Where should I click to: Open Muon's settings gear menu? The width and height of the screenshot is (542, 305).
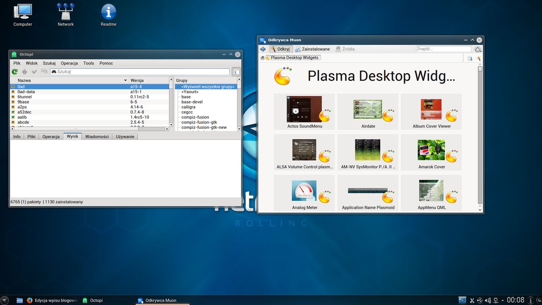pyautogui.click(x=478, y=49)
